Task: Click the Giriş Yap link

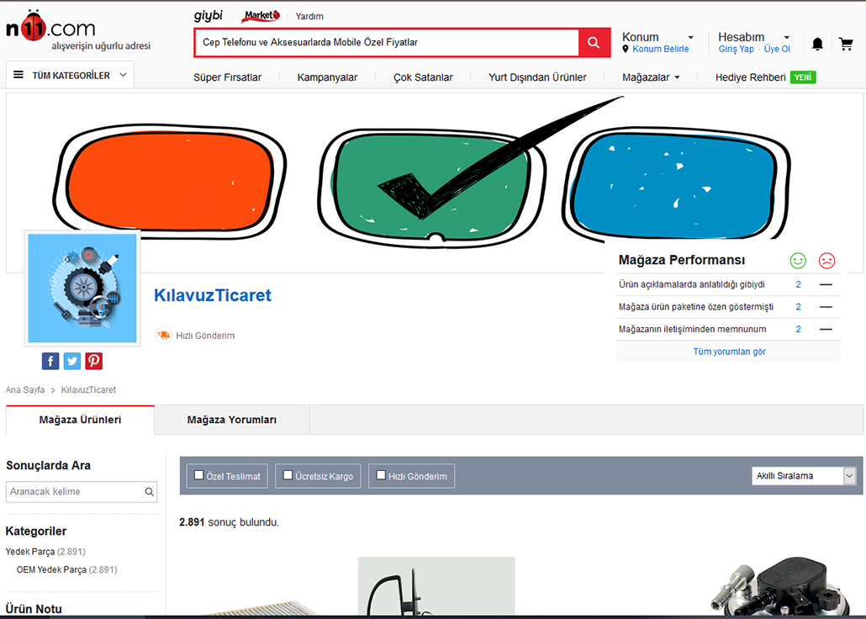Action: click(736, 50)
